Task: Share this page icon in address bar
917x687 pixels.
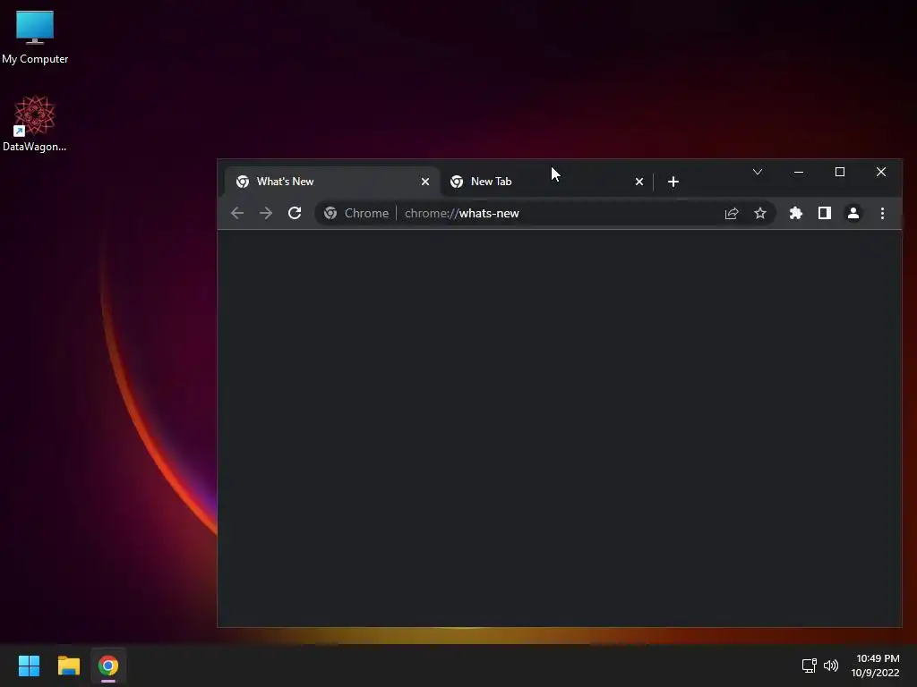Action: (732, 213)
